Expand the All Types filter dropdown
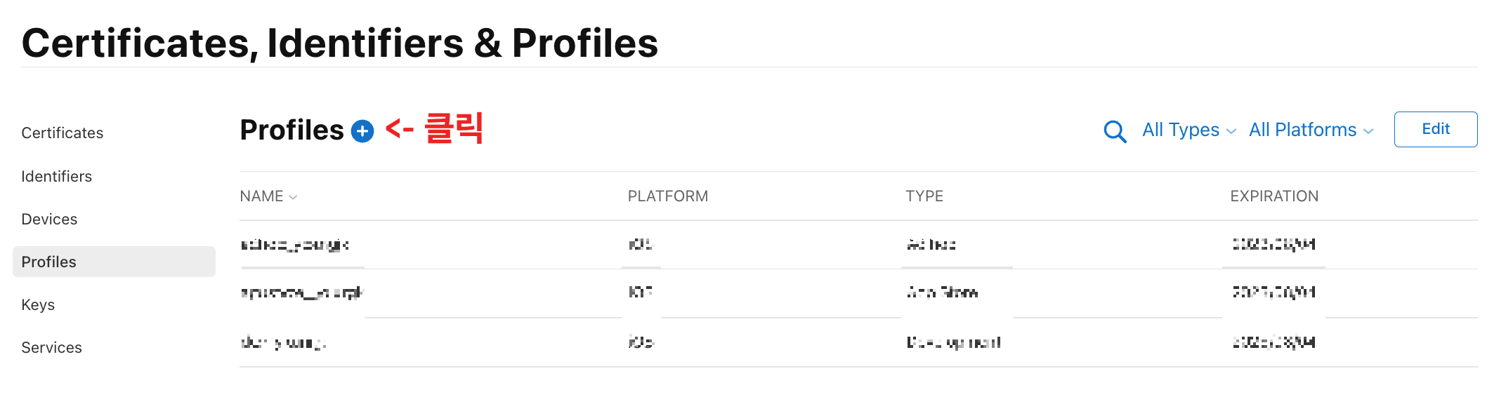 pos(1189,130)
